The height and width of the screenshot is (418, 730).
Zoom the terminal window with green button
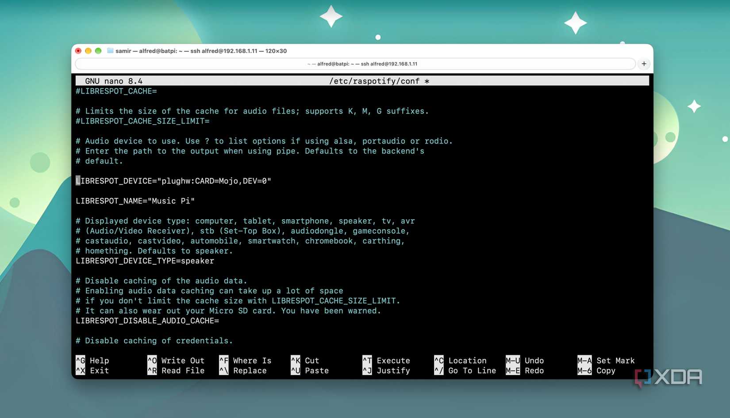coord(98,51)
